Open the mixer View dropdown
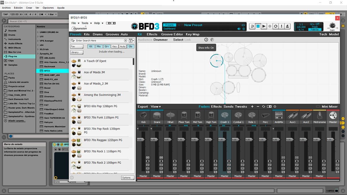347x195 pixels. [156, 107]
